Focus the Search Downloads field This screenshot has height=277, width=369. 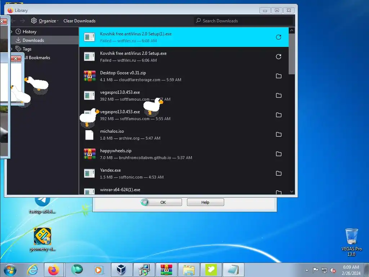click(244, 21)
